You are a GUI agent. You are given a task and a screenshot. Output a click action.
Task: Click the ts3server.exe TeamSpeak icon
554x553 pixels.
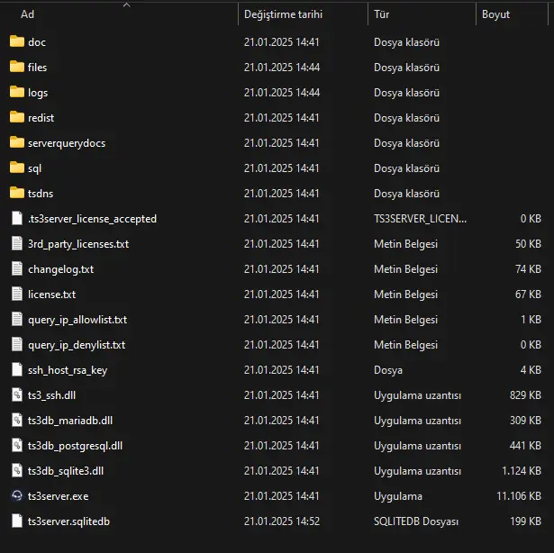pyautogui.click(x=17, y=495)
